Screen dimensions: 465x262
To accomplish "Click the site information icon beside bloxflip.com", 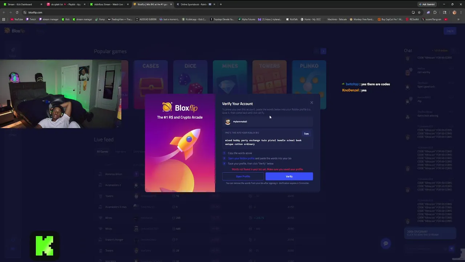I will pyautogui.click(x=25, y=12).
